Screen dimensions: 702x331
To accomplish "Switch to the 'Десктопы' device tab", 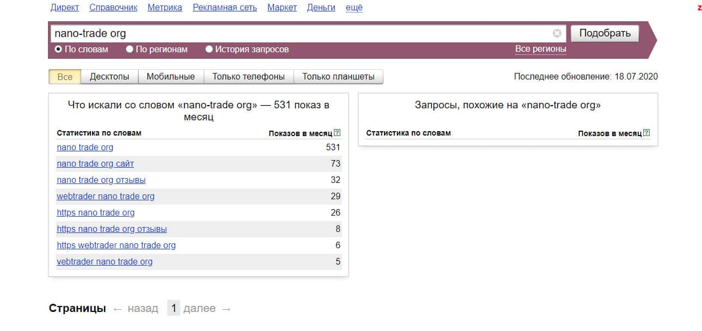I will tap(109, 77).
